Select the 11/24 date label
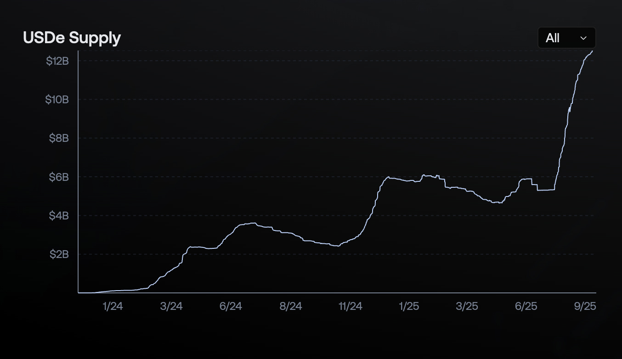Image resolution: width=622 pixels, height=359 pixels. click(350, 306)
